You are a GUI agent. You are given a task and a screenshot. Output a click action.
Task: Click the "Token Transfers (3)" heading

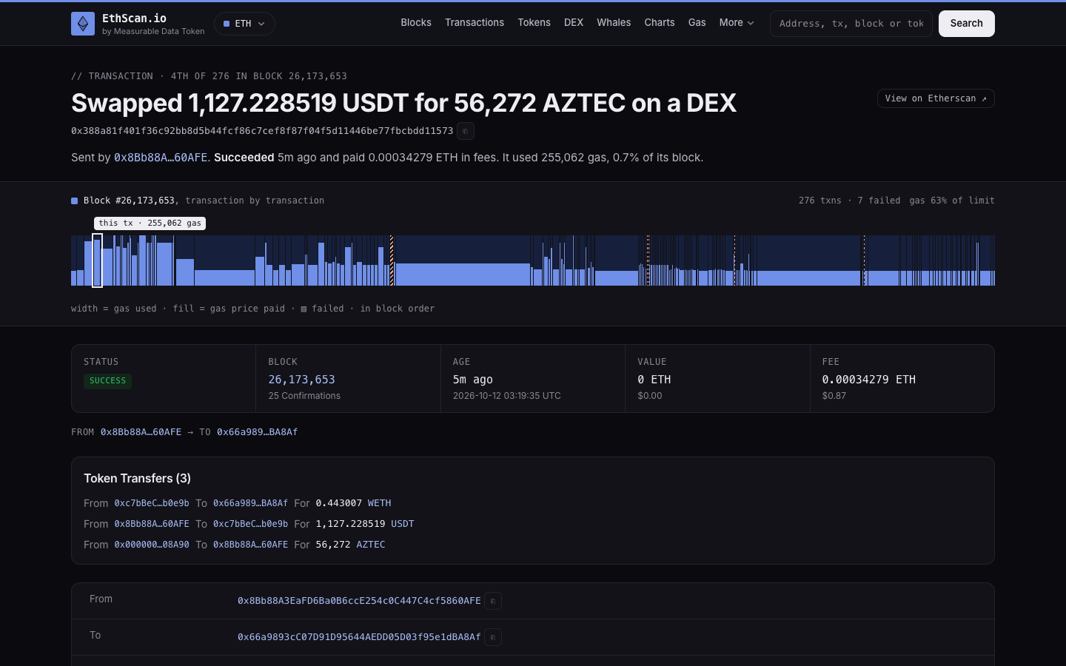138,479
